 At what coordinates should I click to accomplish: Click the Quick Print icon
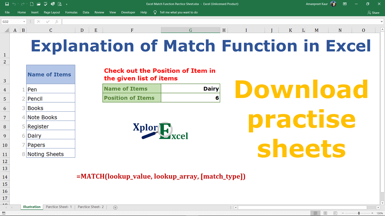pyautogui.click(x=52, y=4)
